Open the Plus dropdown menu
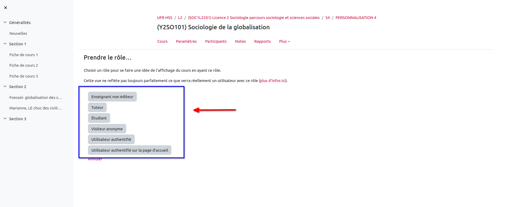505x207 pixels. click(284, 41)
